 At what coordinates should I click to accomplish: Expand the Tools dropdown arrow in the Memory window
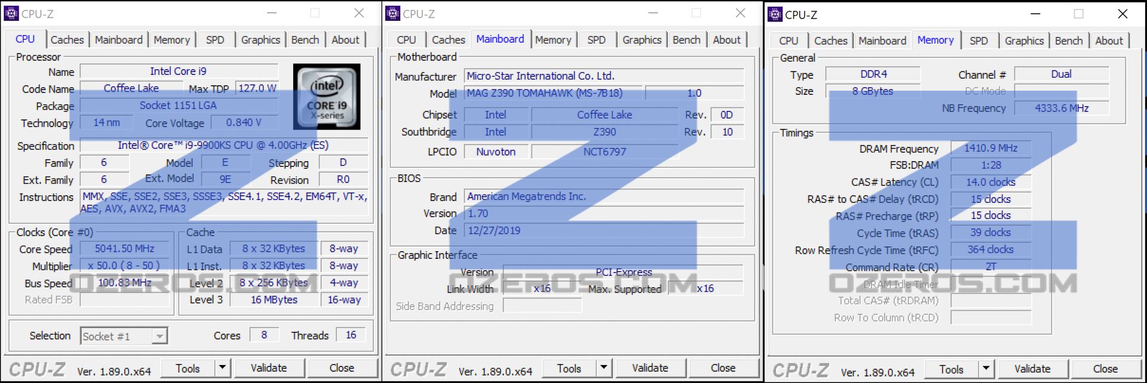coord(986,369)
